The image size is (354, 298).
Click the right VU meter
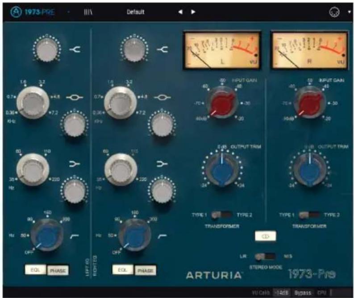pyautogui.click(x=309, y=50)
